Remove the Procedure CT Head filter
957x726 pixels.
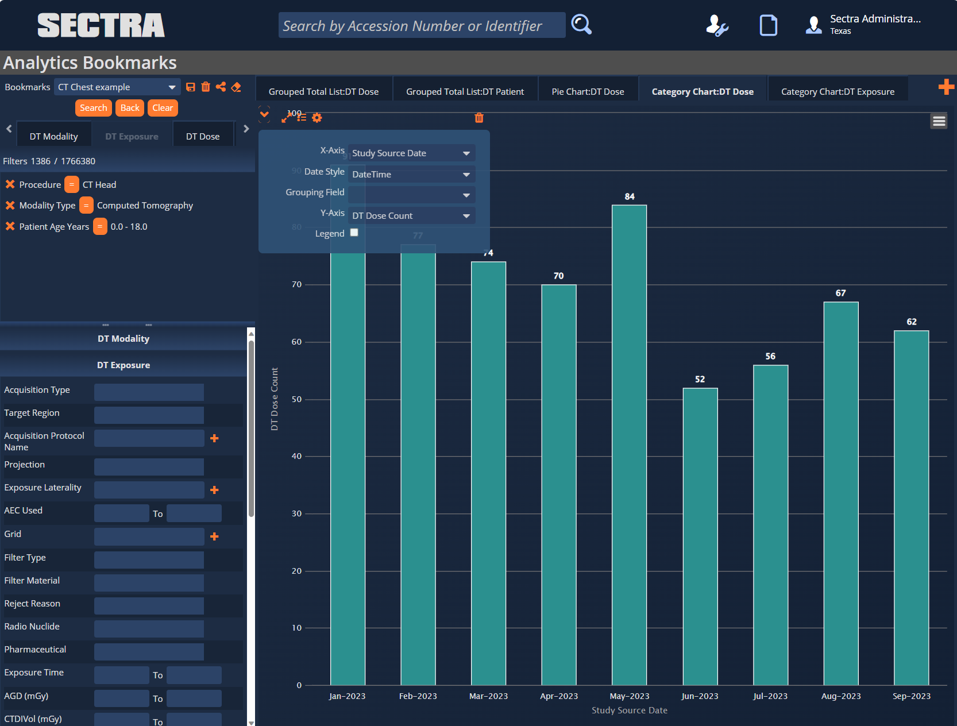click(10, 184)
